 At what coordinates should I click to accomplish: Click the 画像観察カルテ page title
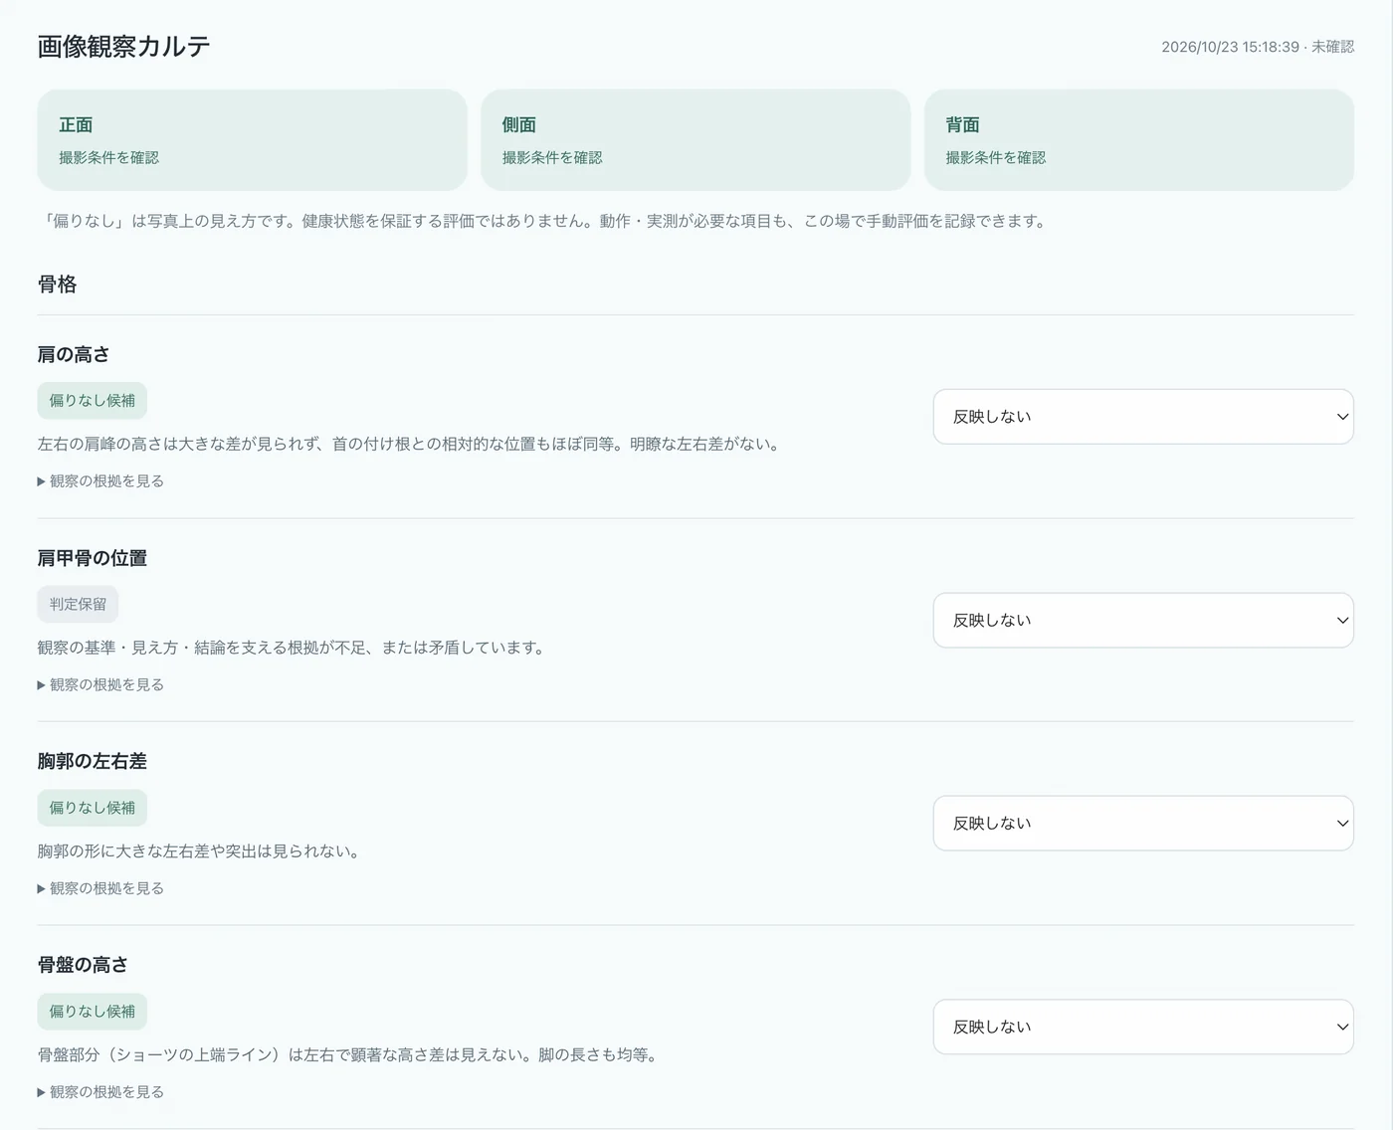click(124, 47)
